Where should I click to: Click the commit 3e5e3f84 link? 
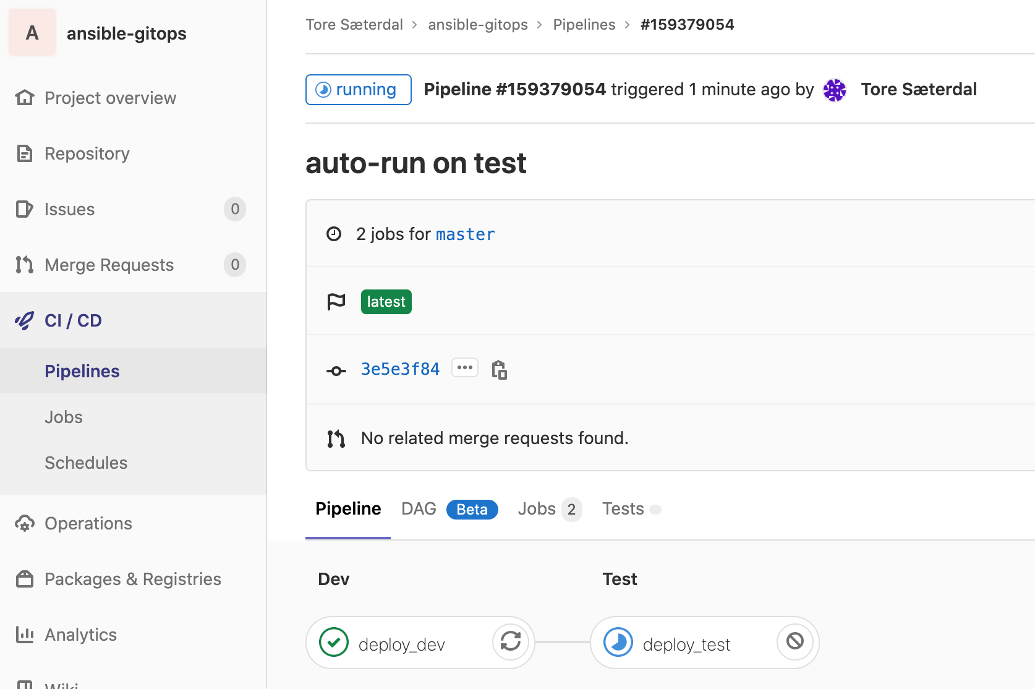point(400,368)
